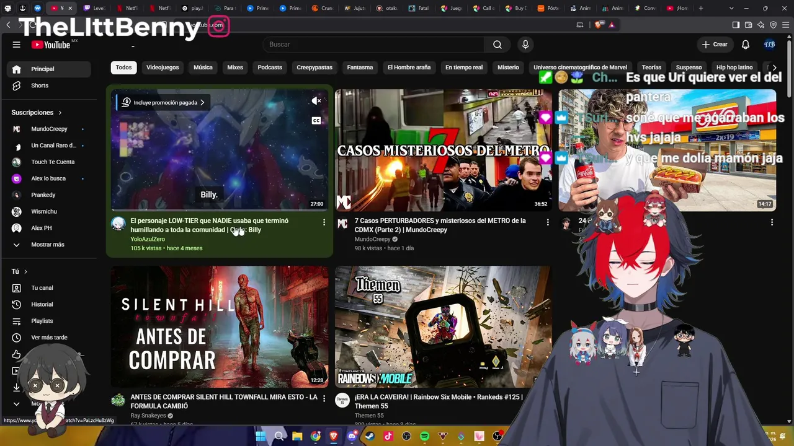
Task: Open options menu for the Billy video
Action: click(324, 222)
